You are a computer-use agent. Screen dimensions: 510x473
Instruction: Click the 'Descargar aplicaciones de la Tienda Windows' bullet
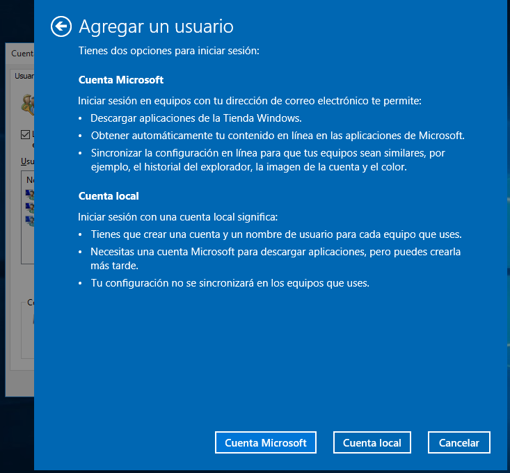click(196, 118)
